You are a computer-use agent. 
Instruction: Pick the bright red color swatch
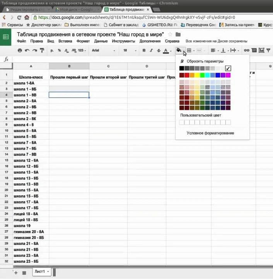click(187, 75)
